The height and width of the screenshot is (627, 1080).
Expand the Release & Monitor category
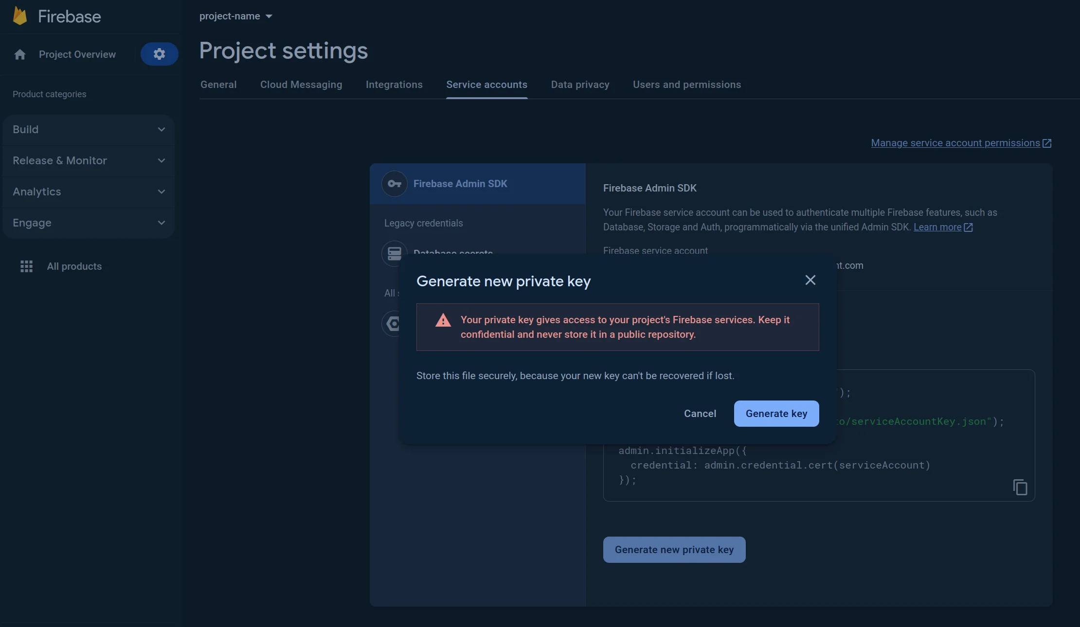[x=88, y=161]
